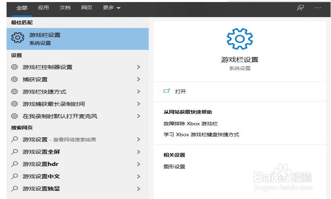Expand arrow for 游戏设置中文

[138, 176]
